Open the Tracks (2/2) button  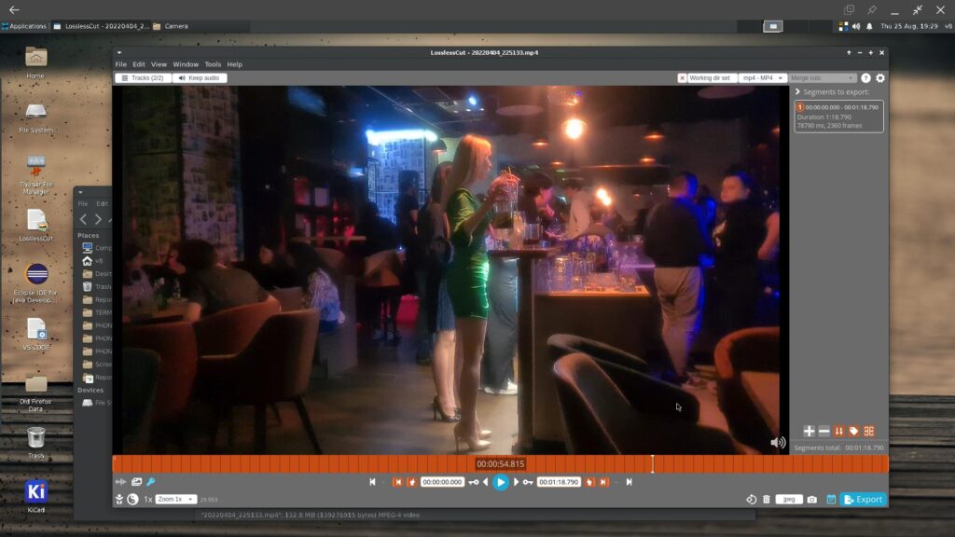(x=143, y=78)
